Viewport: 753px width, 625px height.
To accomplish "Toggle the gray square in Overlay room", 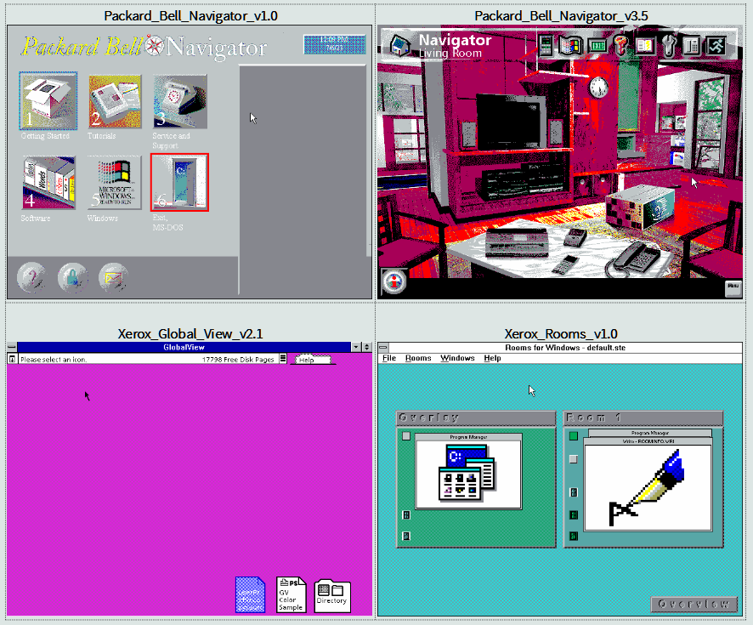I will (x=406, y=436).
